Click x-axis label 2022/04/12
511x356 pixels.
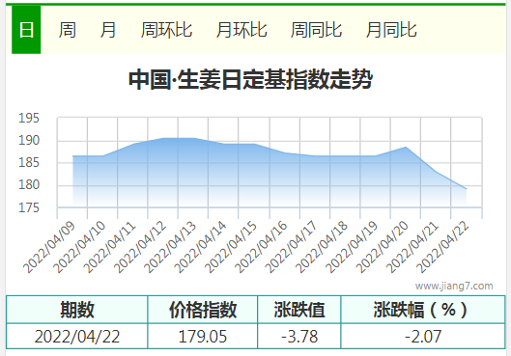140,247
